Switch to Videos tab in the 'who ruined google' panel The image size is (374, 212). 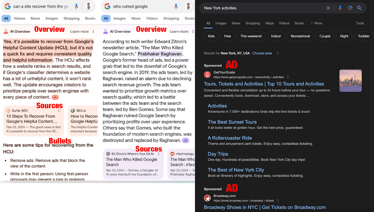[152, 18]
